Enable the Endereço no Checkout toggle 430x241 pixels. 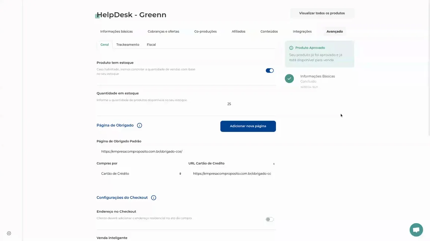pos(269,219)
